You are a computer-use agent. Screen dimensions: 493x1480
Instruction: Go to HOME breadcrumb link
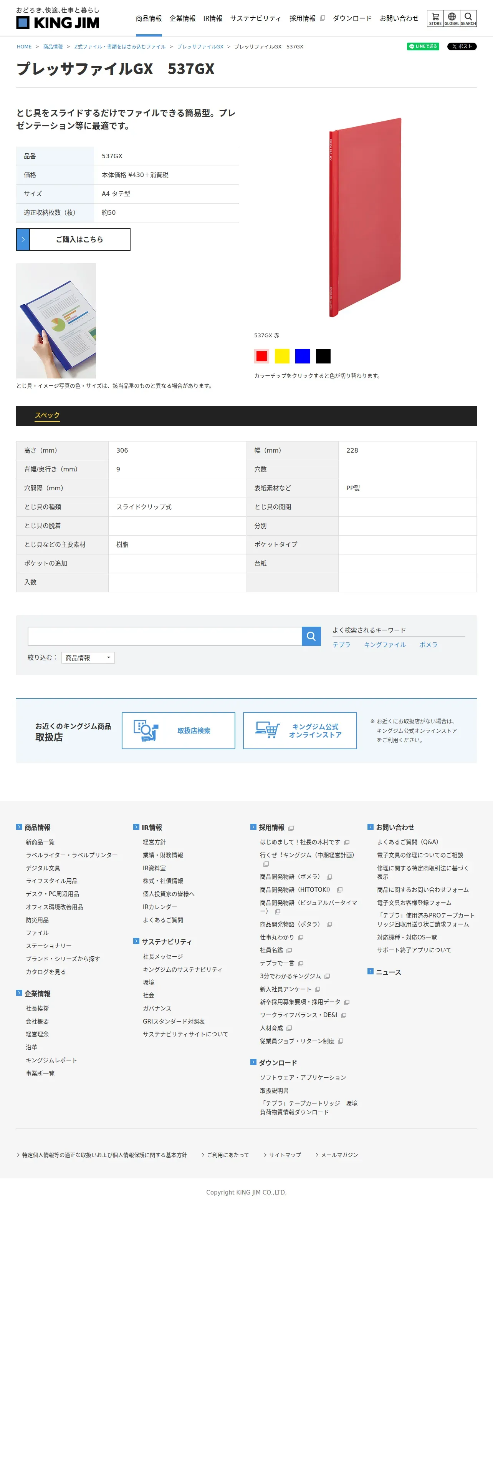[24, 47]
